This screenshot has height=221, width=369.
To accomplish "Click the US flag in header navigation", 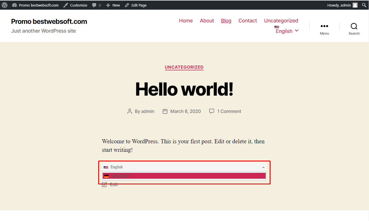I will pos(277,27).
